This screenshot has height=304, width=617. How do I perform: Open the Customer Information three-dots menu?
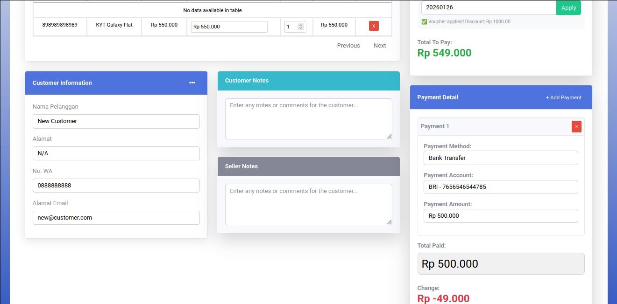pos(192,83)
